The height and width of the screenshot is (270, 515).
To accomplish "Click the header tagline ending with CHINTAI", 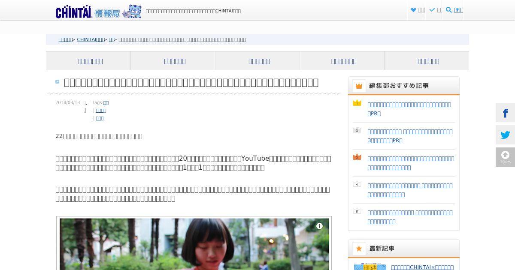I will (x=193, y=11).
